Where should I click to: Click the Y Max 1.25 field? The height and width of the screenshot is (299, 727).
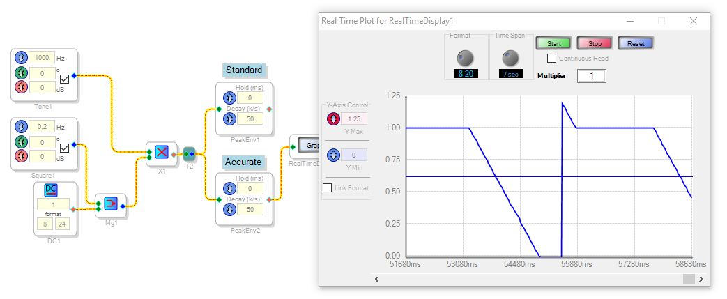[x=354, y=118]
